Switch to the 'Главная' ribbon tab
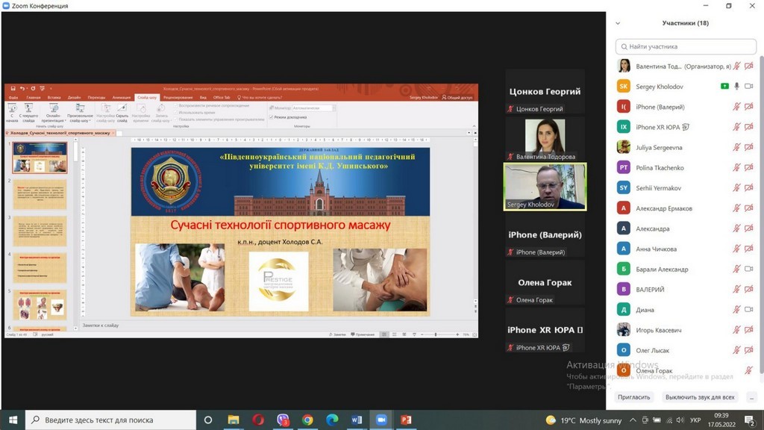The height and width of the screenshot is (430, 764). tap(34, 98)
